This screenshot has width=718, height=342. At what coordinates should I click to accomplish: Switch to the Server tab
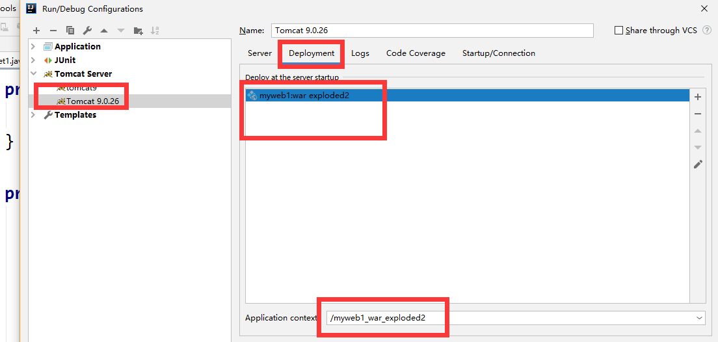point(259,53)
